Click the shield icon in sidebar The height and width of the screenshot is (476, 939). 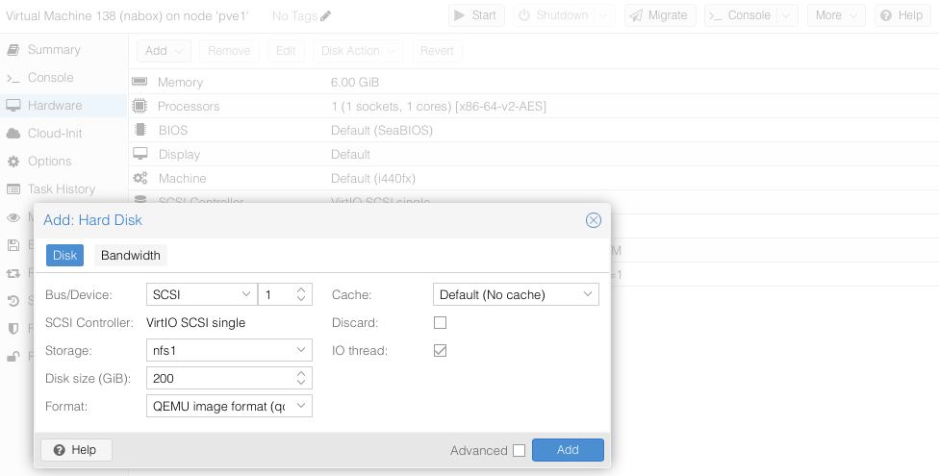[x=13, y=328]
